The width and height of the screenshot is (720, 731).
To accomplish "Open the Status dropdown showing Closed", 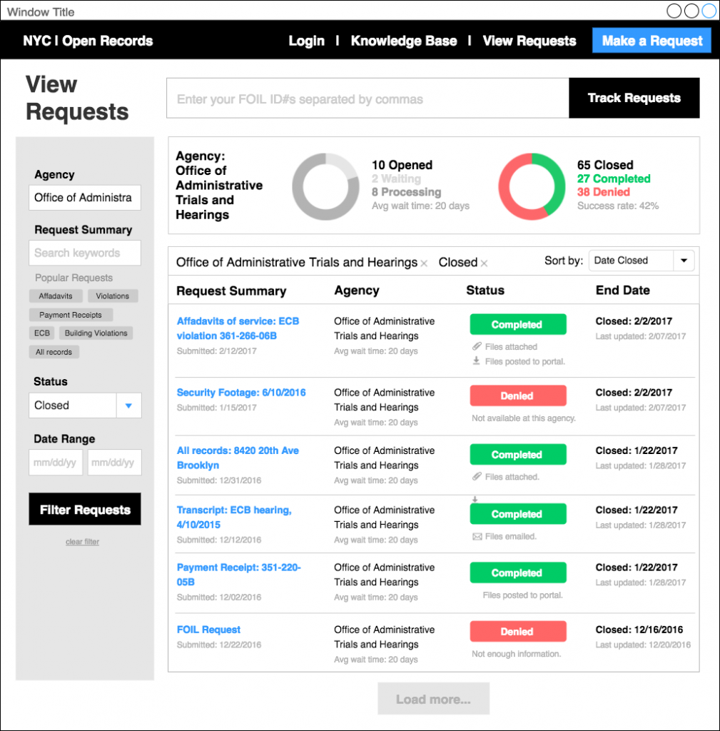I will pos(84,405).
